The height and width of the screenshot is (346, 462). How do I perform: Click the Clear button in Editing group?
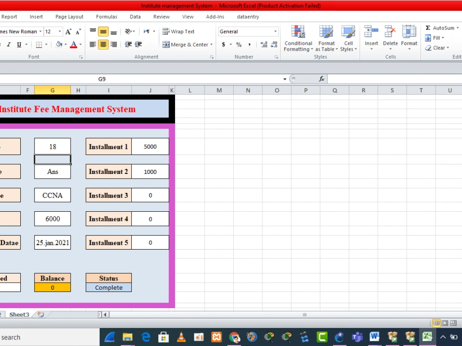(437, 48)
